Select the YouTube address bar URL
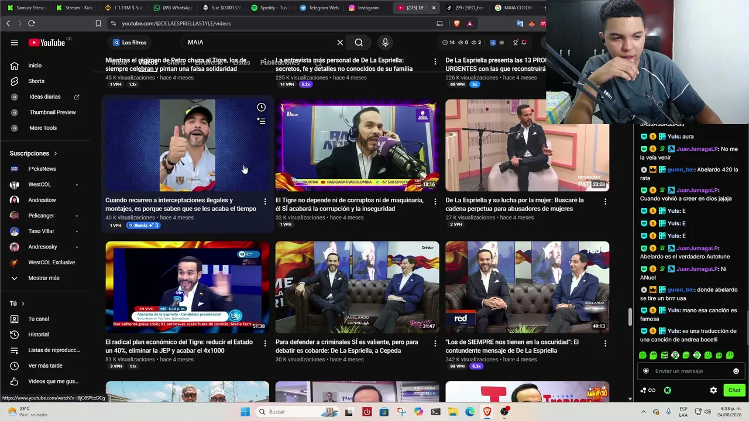This screenshot has height=421, width=749. click(x=176, y=23)
